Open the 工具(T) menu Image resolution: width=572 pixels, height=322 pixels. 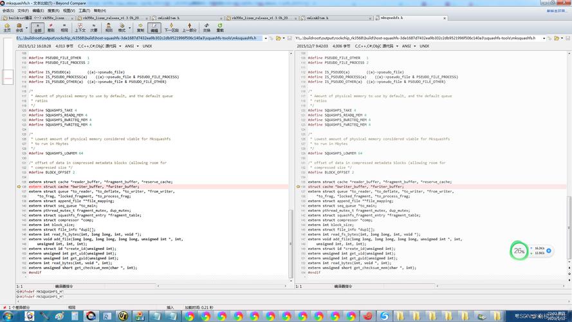pos(84,10)
